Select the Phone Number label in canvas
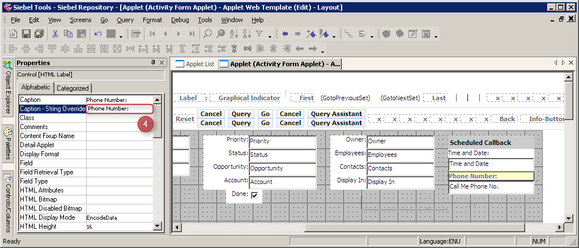The image size is (579, 248). 491,177
